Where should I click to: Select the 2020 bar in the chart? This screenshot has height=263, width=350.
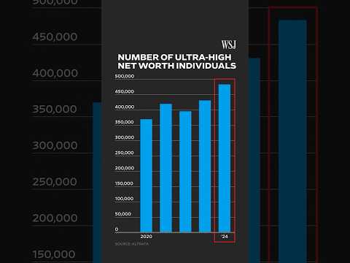click(146, 175)
